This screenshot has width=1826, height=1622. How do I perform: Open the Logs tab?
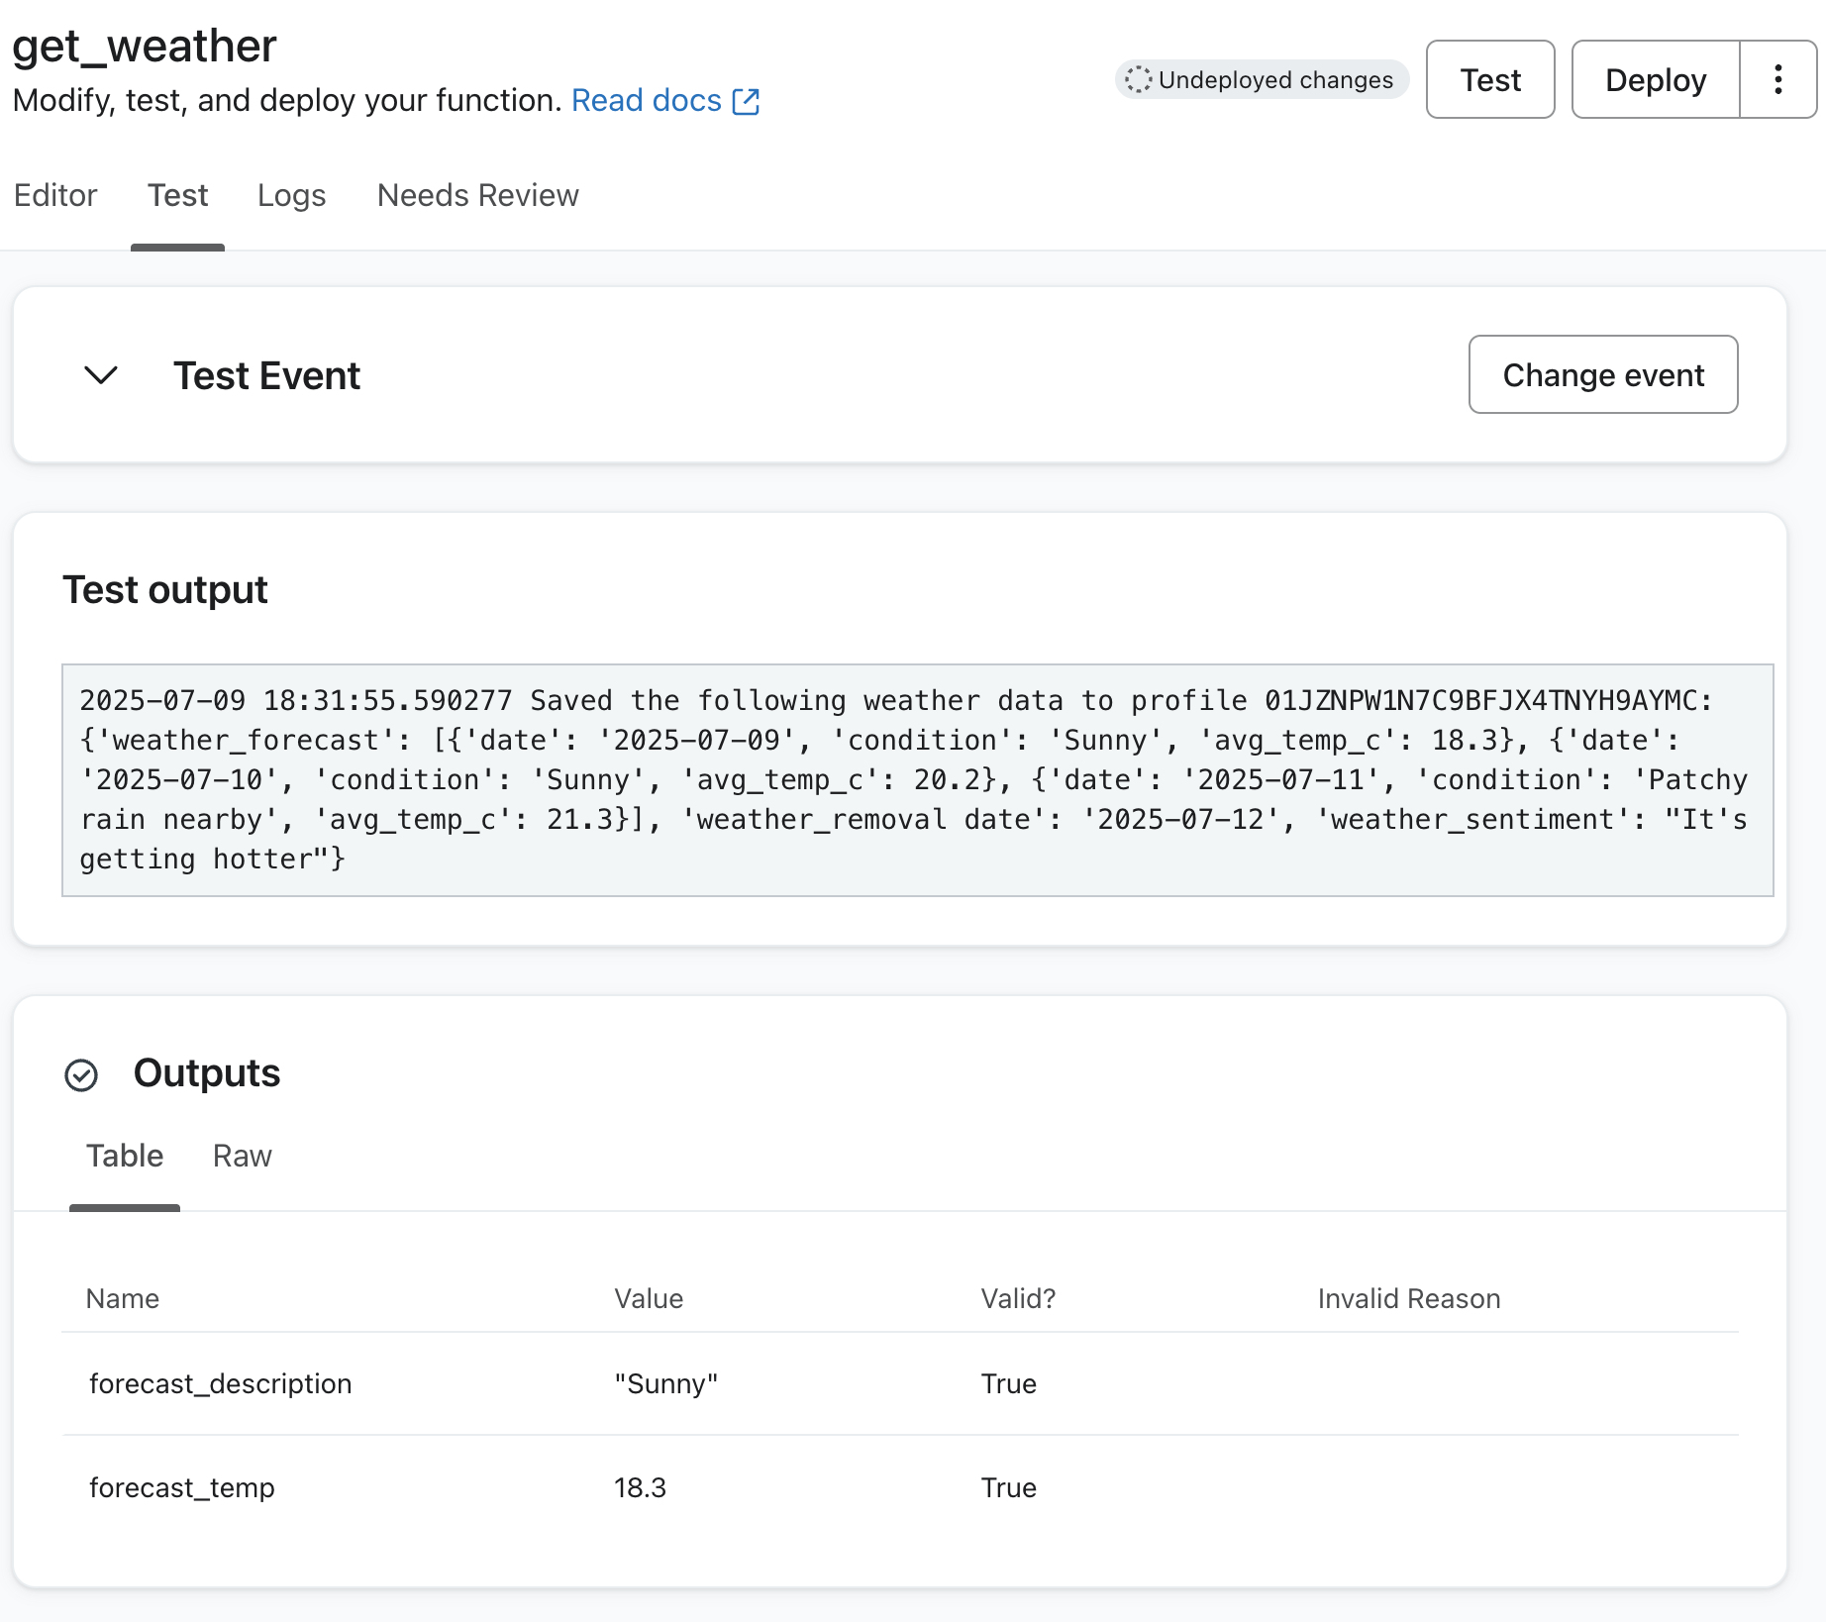(291, 195)
